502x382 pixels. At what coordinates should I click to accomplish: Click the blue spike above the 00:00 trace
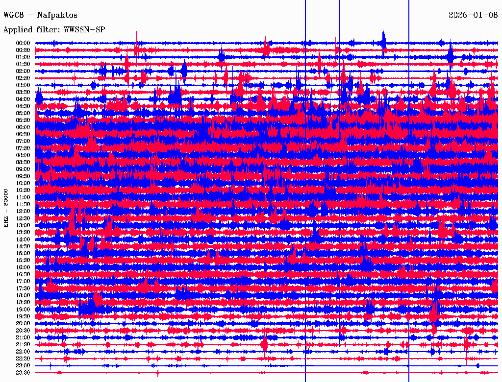click(383, 38)
